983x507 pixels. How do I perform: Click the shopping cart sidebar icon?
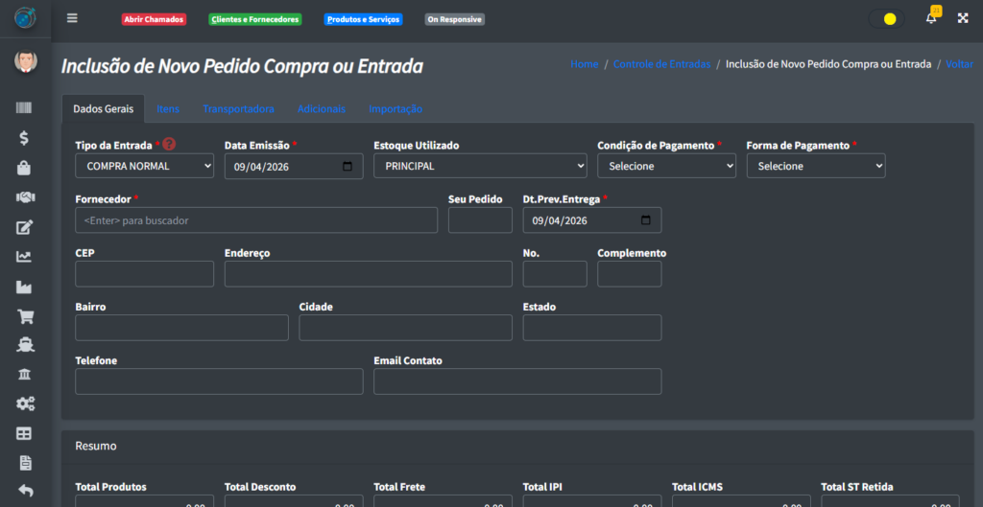25,316
